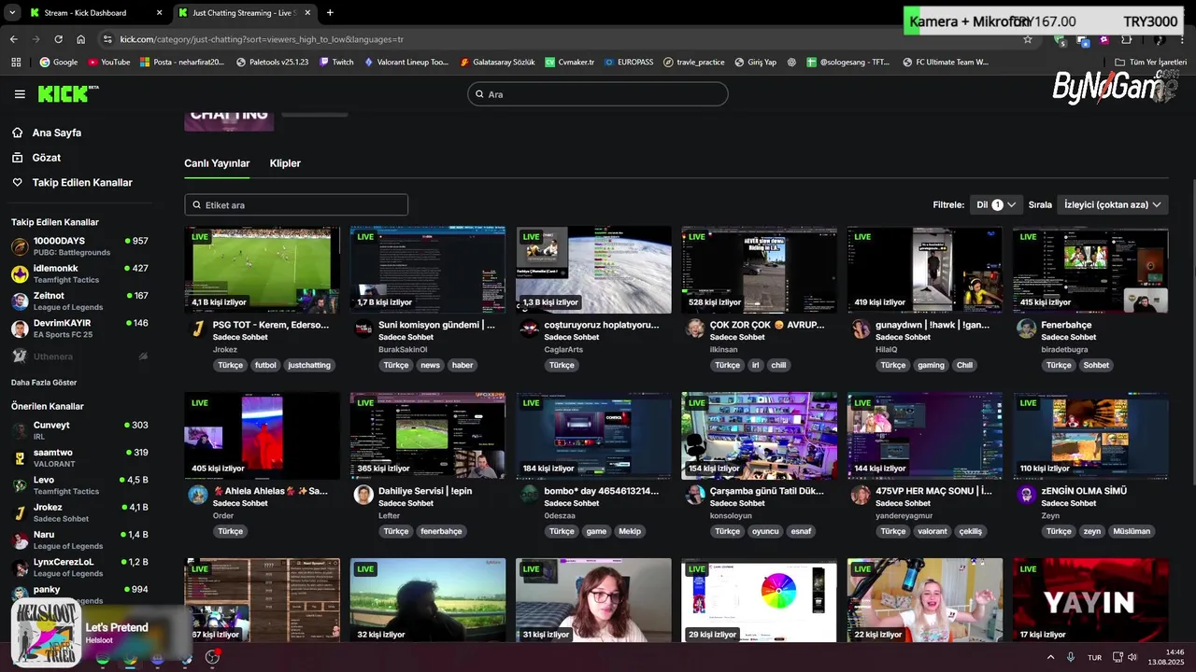Screen dimensions: 1196x672
Task: Open Dahiliye Servisi stream title
Action: [425, 491]
